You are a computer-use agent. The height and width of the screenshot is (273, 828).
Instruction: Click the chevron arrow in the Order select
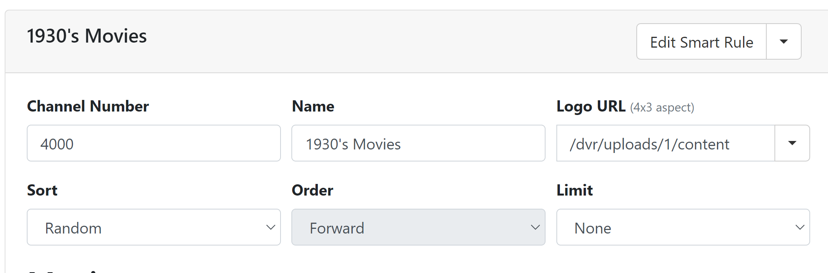pos(535,227)
